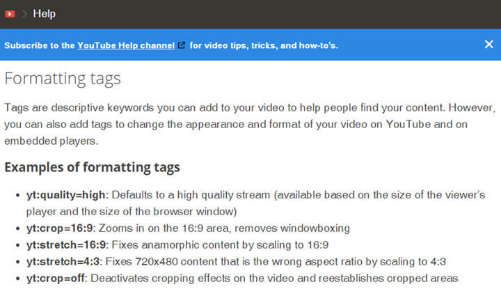The width and height of the screenshot is (501, 289).
Task: Open the YouTube Help channel link
Action: [x=126, y=45]
